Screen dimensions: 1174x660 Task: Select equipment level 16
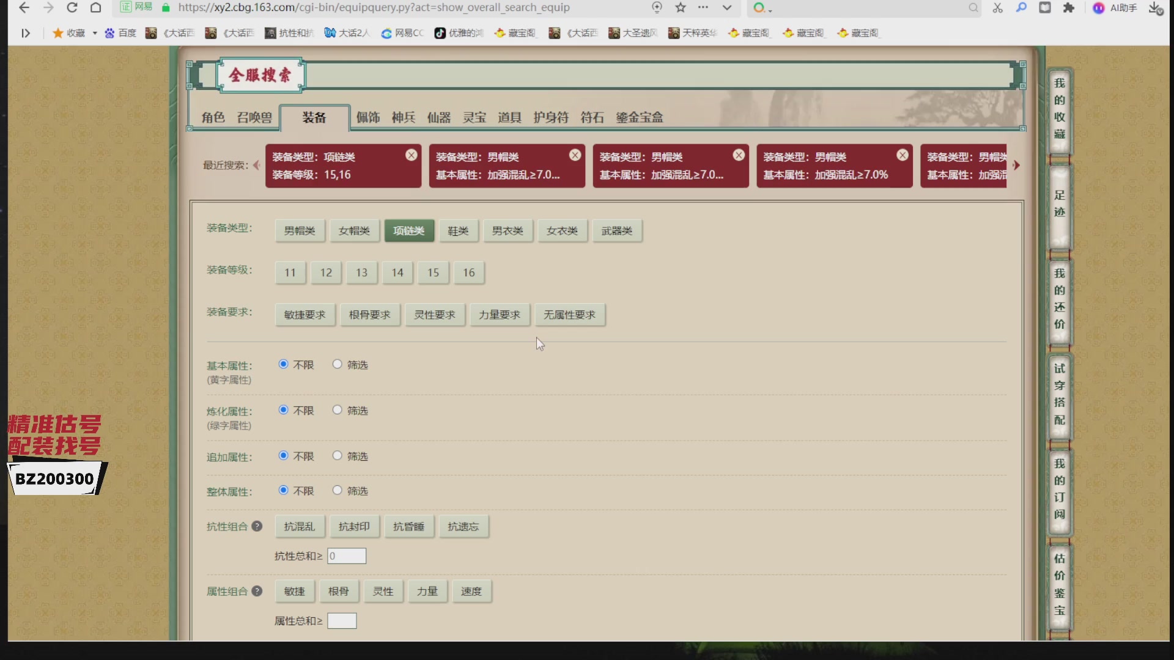[469, 273]
